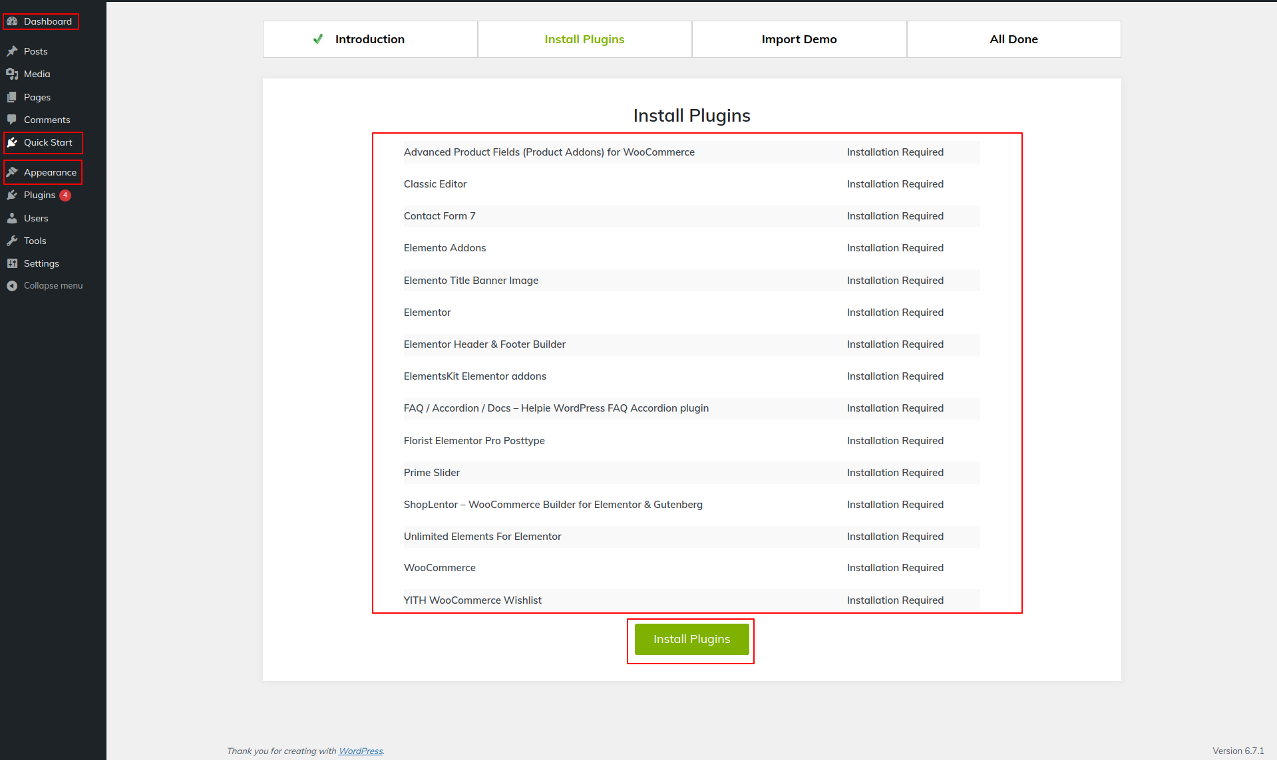1277x760 pixels.
Task: Click the Posts pushpin icon
Action: click(12, 51)
